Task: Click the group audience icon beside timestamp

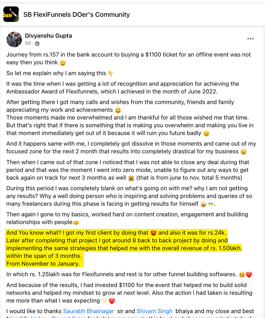Action: (x=37, y=43)
